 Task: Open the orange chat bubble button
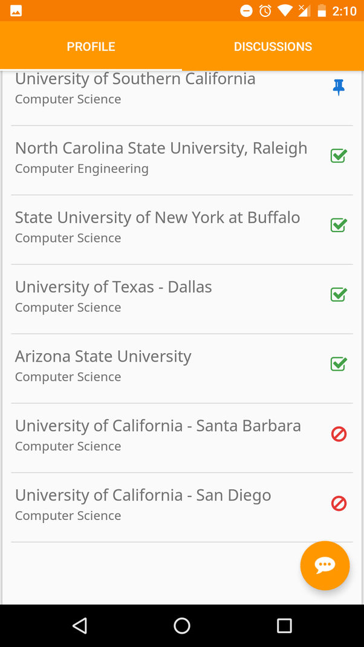tap(325, 565)
